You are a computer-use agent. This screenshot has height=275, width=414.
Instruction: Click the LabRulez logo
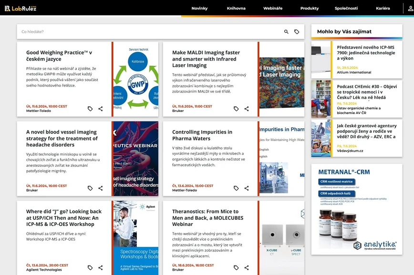[21, 9]
